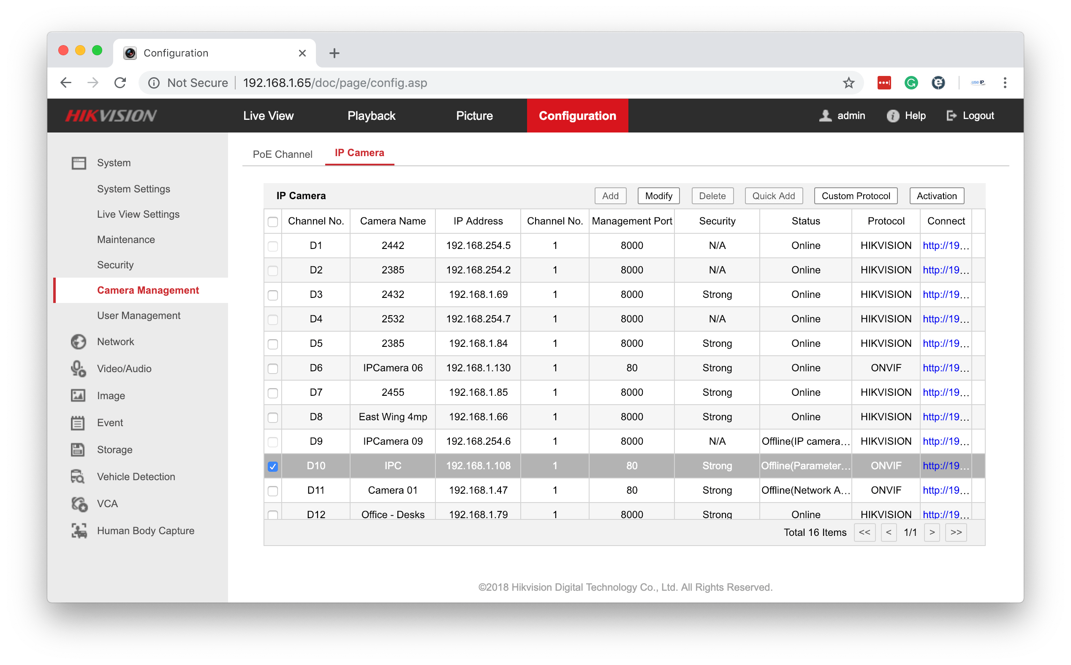Viewport: 1071px width, 665px height.
Task: Open the System section in the sidebar
Action: pyautogui.click(x=113, y=162)
